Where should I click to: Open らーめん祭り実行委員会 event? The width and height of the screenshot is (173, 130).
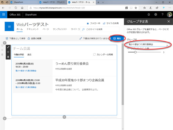(x=72, y=64)
